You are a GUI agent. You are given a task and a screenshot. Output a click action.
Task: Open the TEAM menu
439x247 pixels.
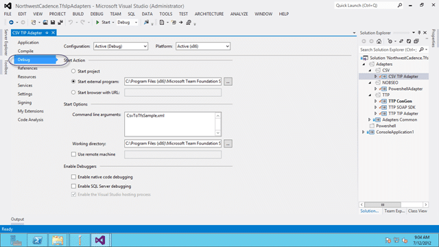click(x=116, y=14)
